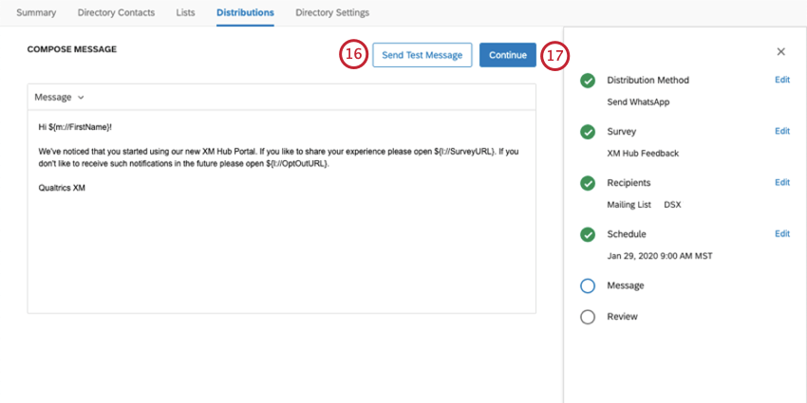Click the Survey step green checkmark icon
Viewport: 807px width, 403px height.
click(588, 132)
